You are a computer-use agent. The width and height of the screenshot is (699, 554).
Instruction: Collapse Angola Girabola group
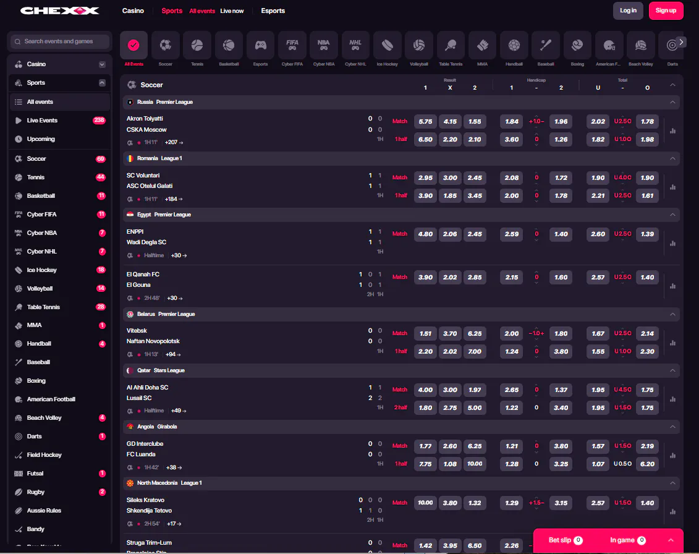672,427
